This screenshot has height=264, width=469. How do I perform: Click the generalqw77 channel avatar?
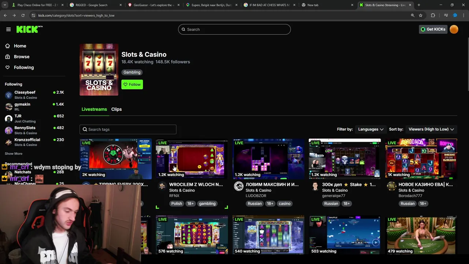(x=315, y=186)
